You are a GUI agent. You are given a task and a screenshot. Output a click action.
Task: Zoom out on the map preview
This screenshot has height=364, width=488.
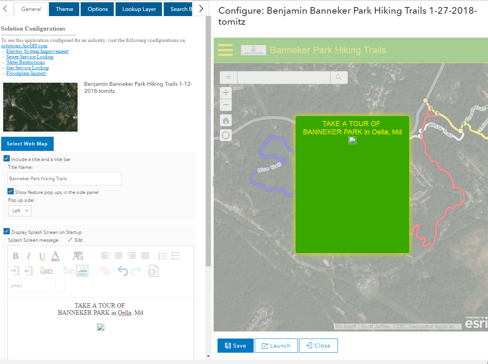click(x=226, y=105)
